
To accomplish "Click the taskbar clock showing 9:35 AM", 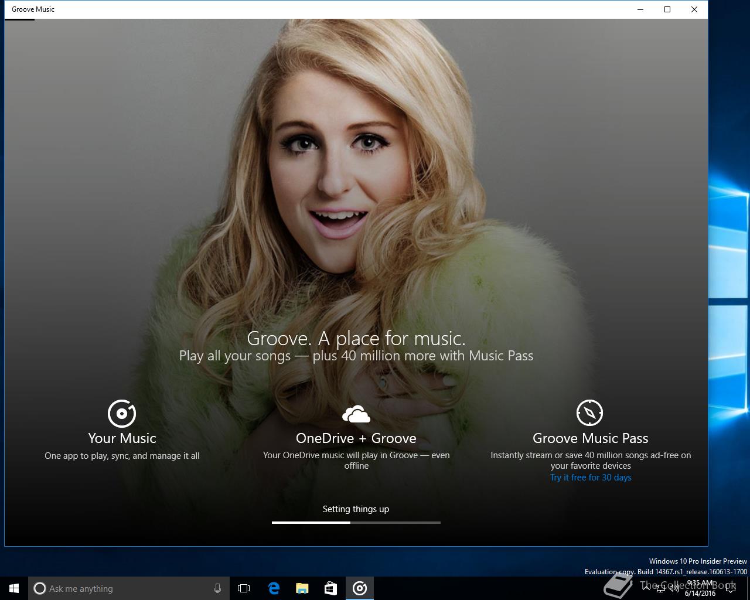I will point(700,588).
